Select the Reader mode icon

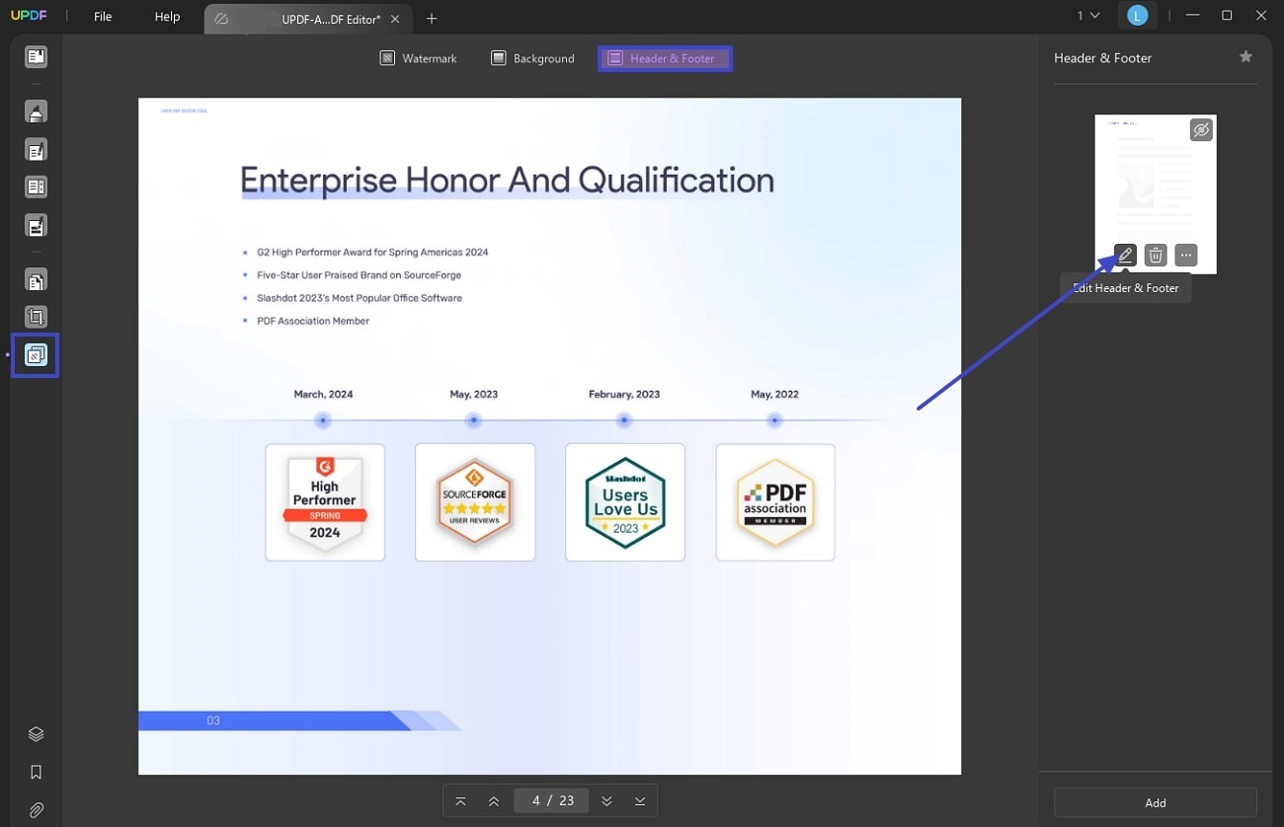36,56
